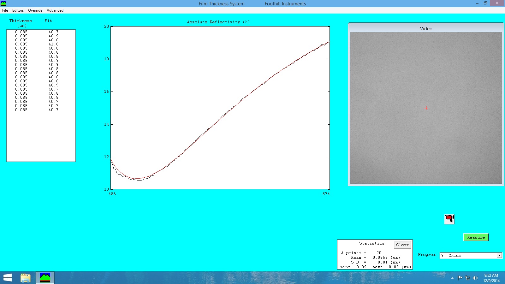Image resolution: width=505 pixels, height=284 pixels.
Task: Minimize the Film Thickness System window
Action: click(477, 3)
